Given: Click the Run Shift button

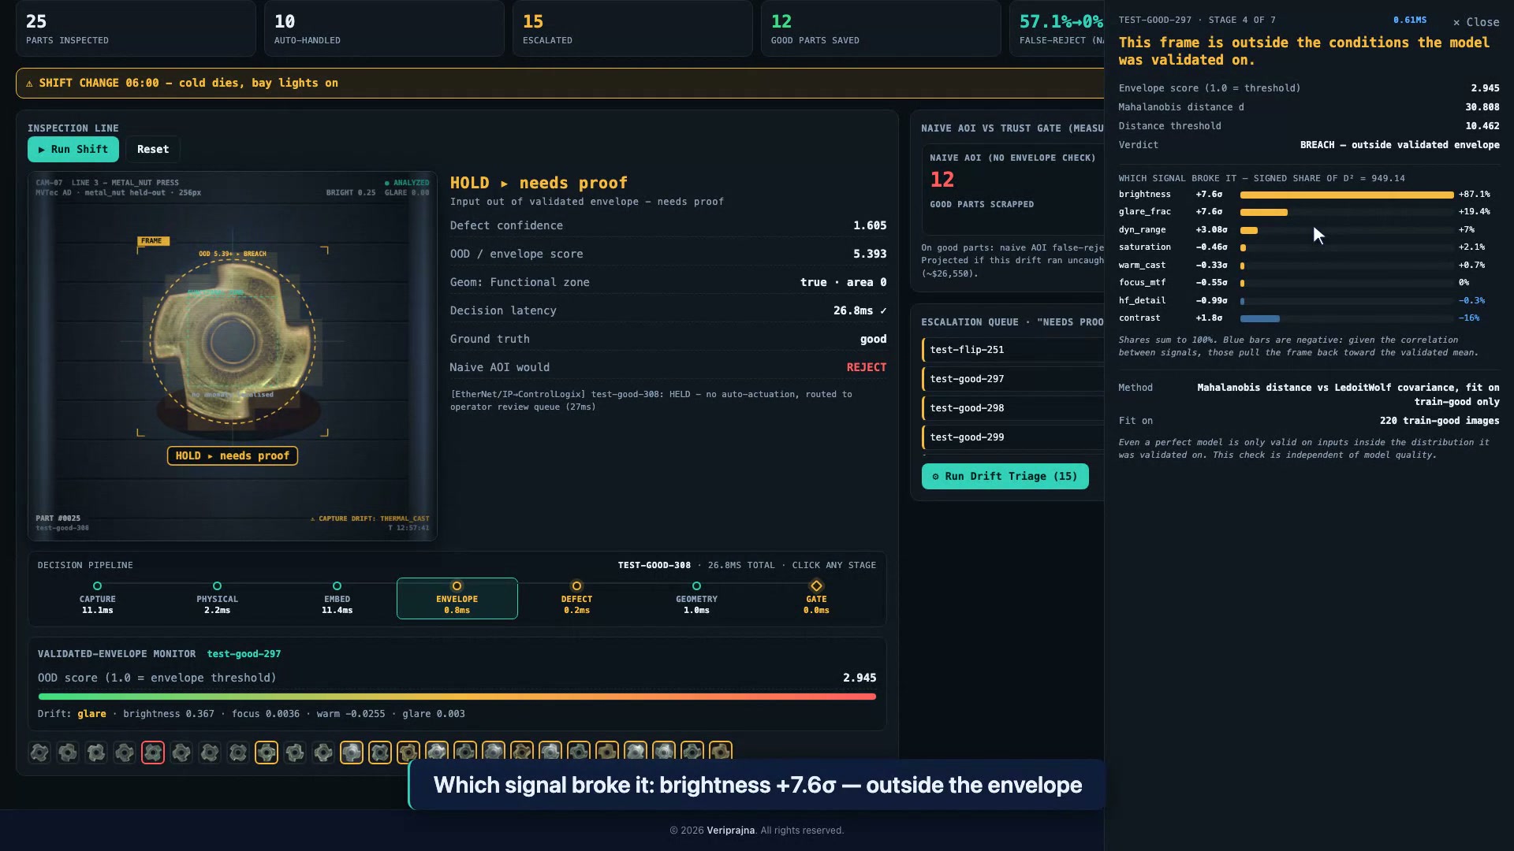Looking at the screenshot, I should point(73,149).
